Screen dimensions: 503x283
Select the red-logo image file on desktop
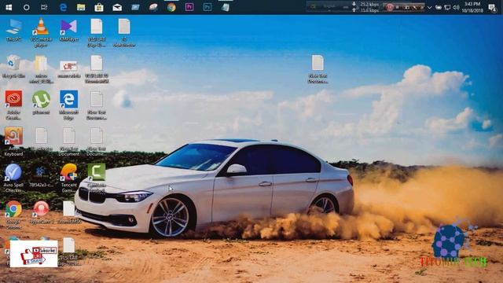click(68, 69)
